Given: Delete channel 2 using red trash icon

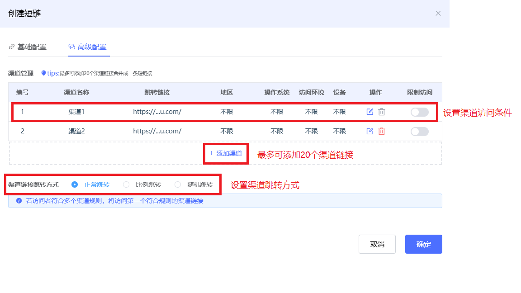Looking at the screenshot, I should click(381, 131).
